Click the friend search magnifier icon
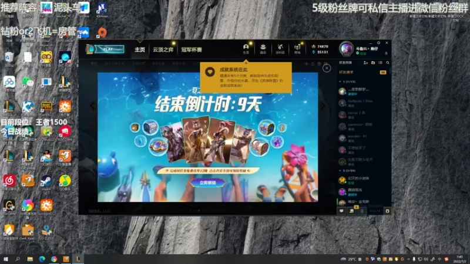This screenshot has width=470, height=264. (x=388, y=63)
